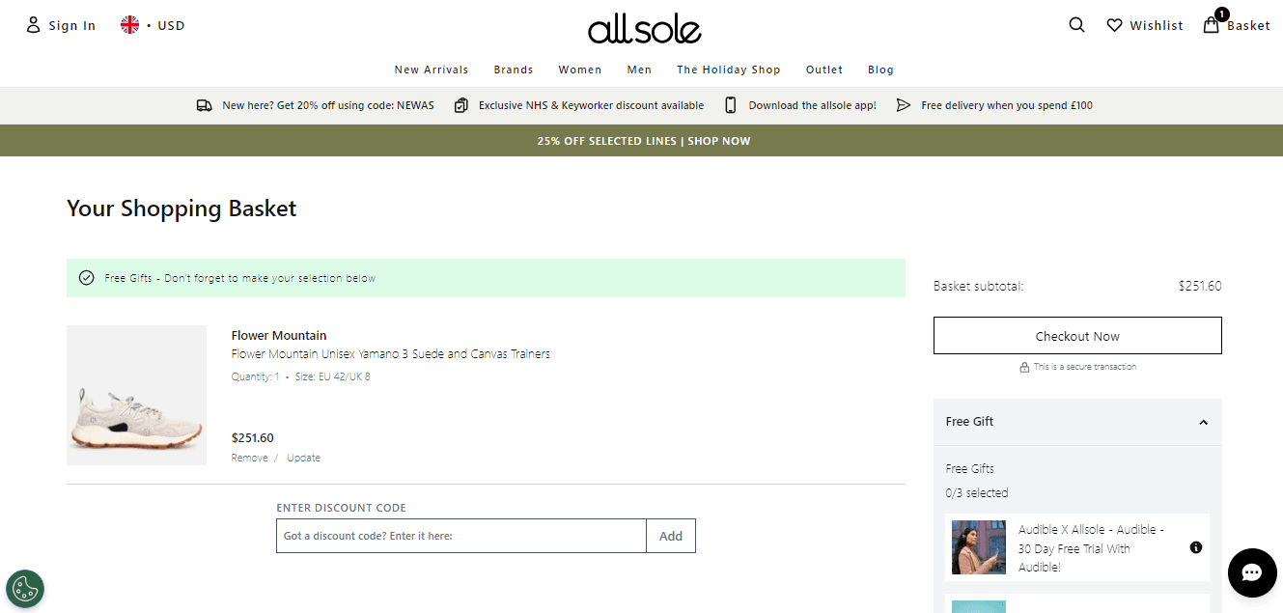Click the USD currency label

(171, 26)
